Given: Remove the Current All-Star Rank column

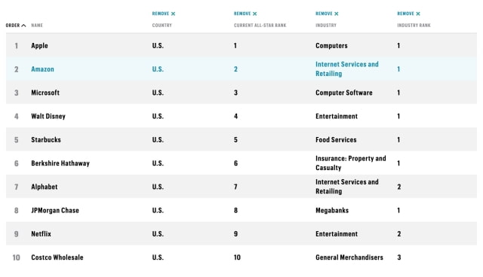Looking at the screenshot, I should coord(245,14).
